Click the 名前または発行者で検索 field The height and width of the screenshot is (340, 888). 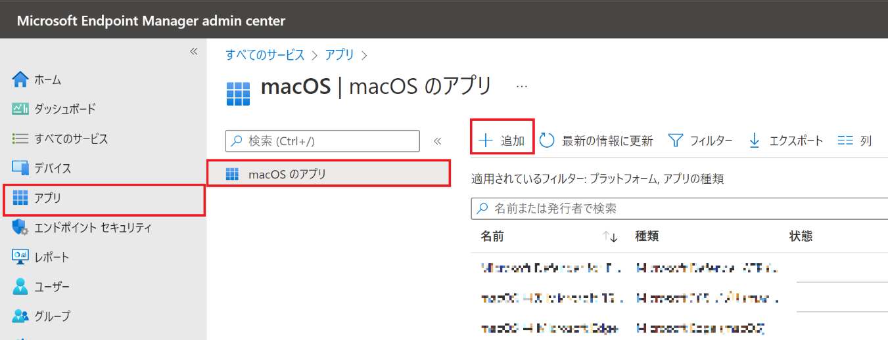(680, 209)
